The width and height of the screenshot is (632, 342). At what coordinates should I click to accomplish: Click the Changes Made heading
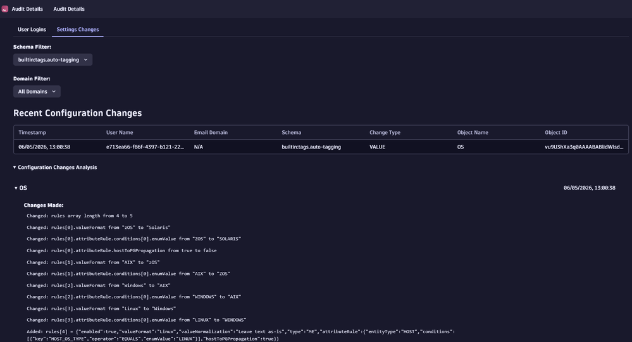(44, 205)
